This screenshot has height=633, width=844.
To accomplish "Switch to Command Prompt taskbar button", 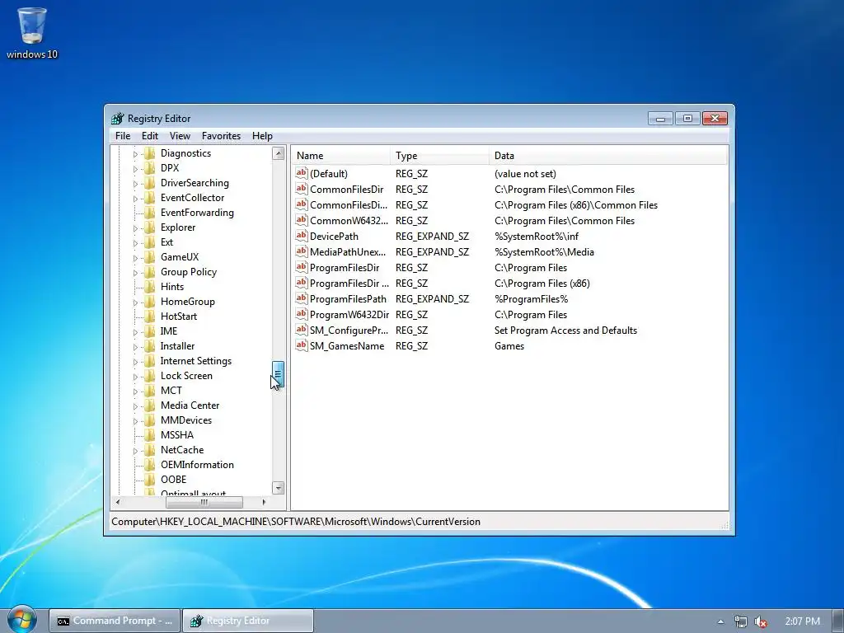I will 115,621.
